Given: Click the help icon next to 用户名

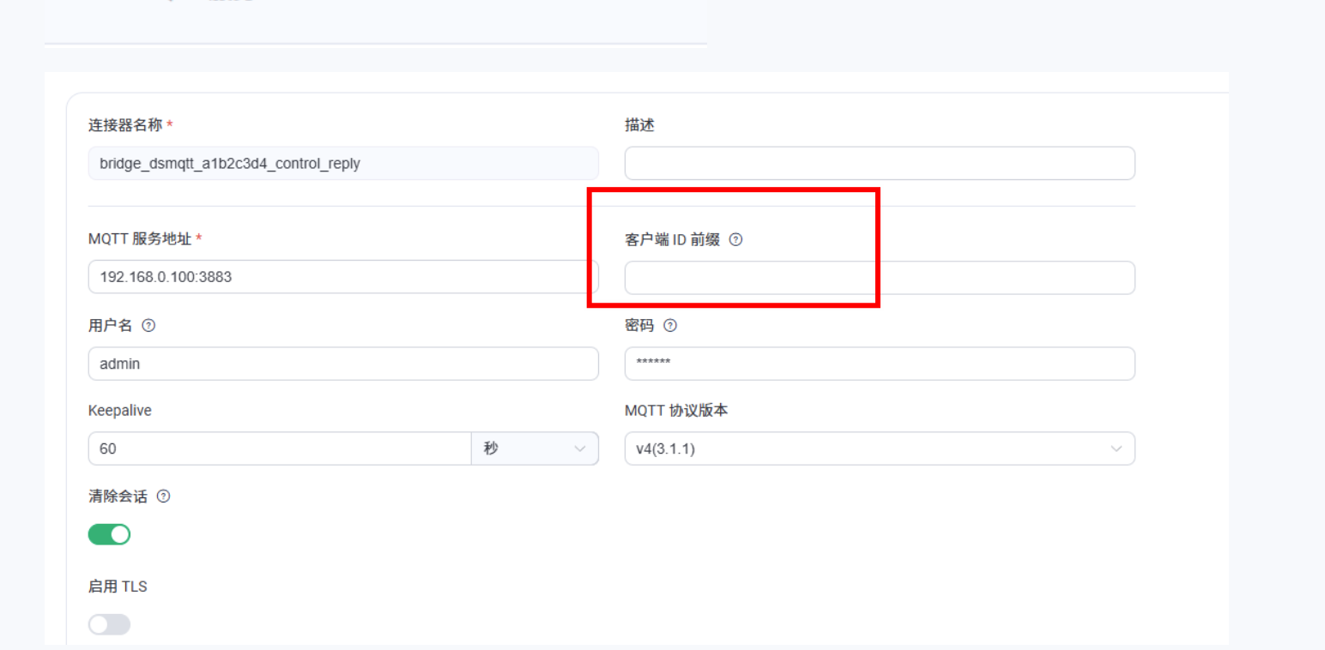Looking at the screenshot, I should tap(148, 326).
